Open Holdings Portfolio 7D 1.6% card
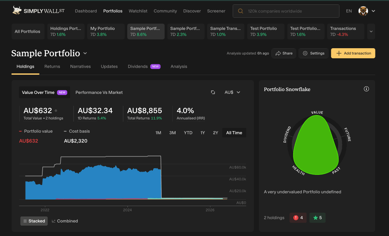 pos(66,32)
